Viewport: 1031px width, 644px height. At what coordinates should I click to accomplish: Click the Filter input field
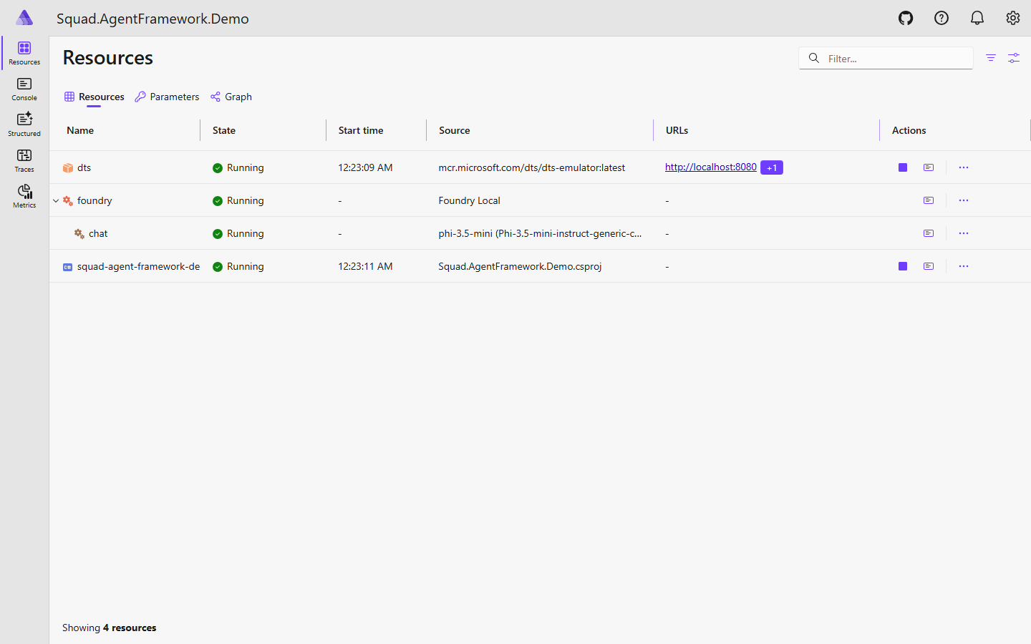point(886,58)
